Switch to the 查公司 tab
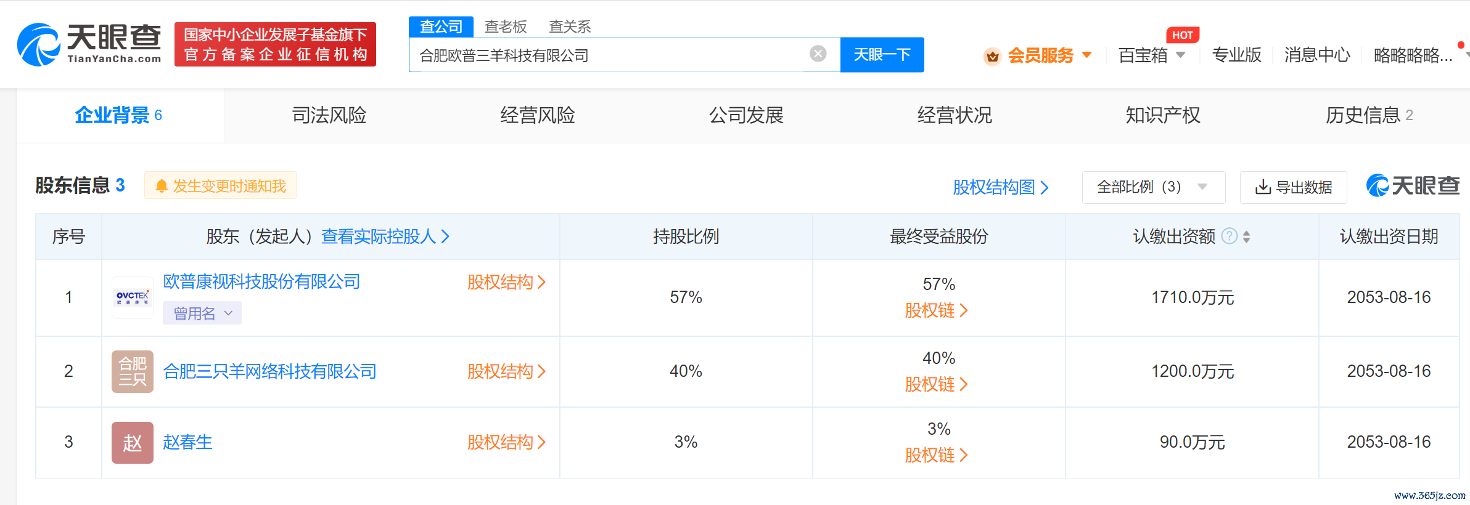This screenshot has width=1470, height=505. coord(441,26)
